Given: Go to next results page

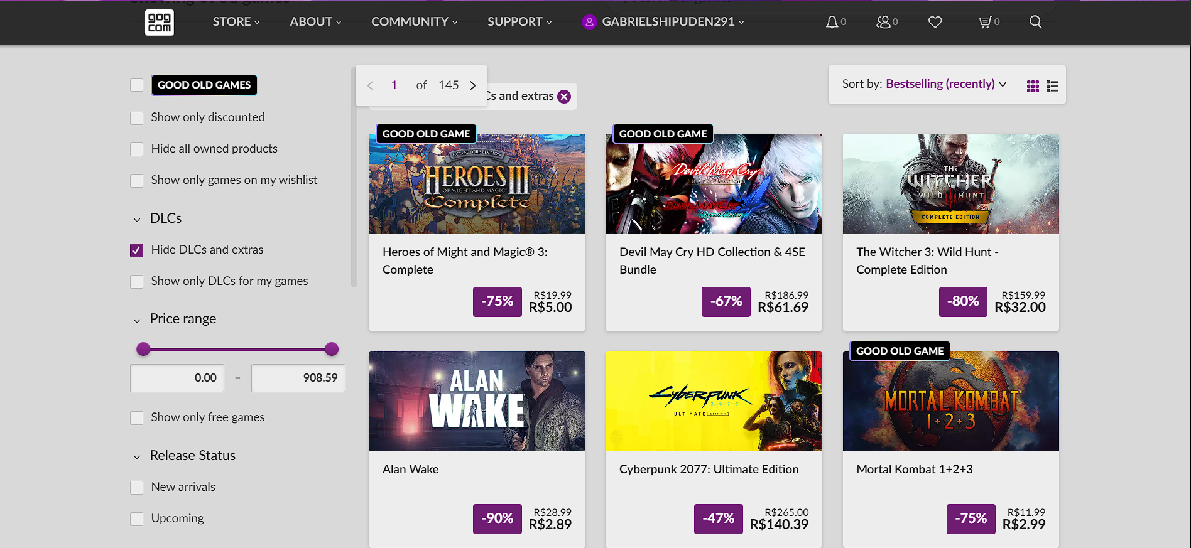Looking at the screenshot, I should pyautogui.click(x=473, y=85).
